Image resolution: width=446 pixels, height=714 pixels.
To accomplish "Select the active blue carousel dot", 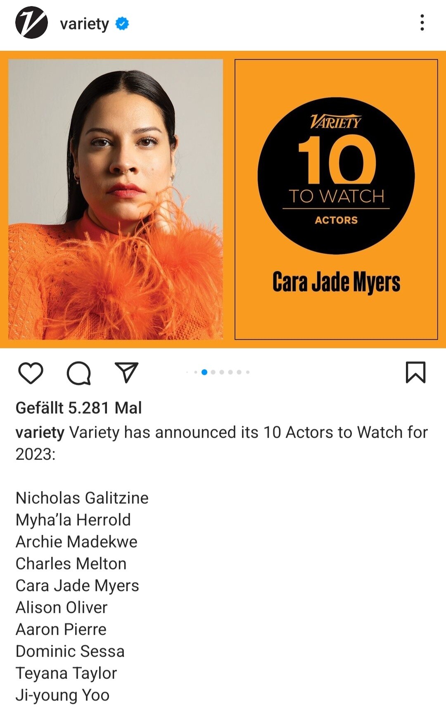I will click(204, 372).
